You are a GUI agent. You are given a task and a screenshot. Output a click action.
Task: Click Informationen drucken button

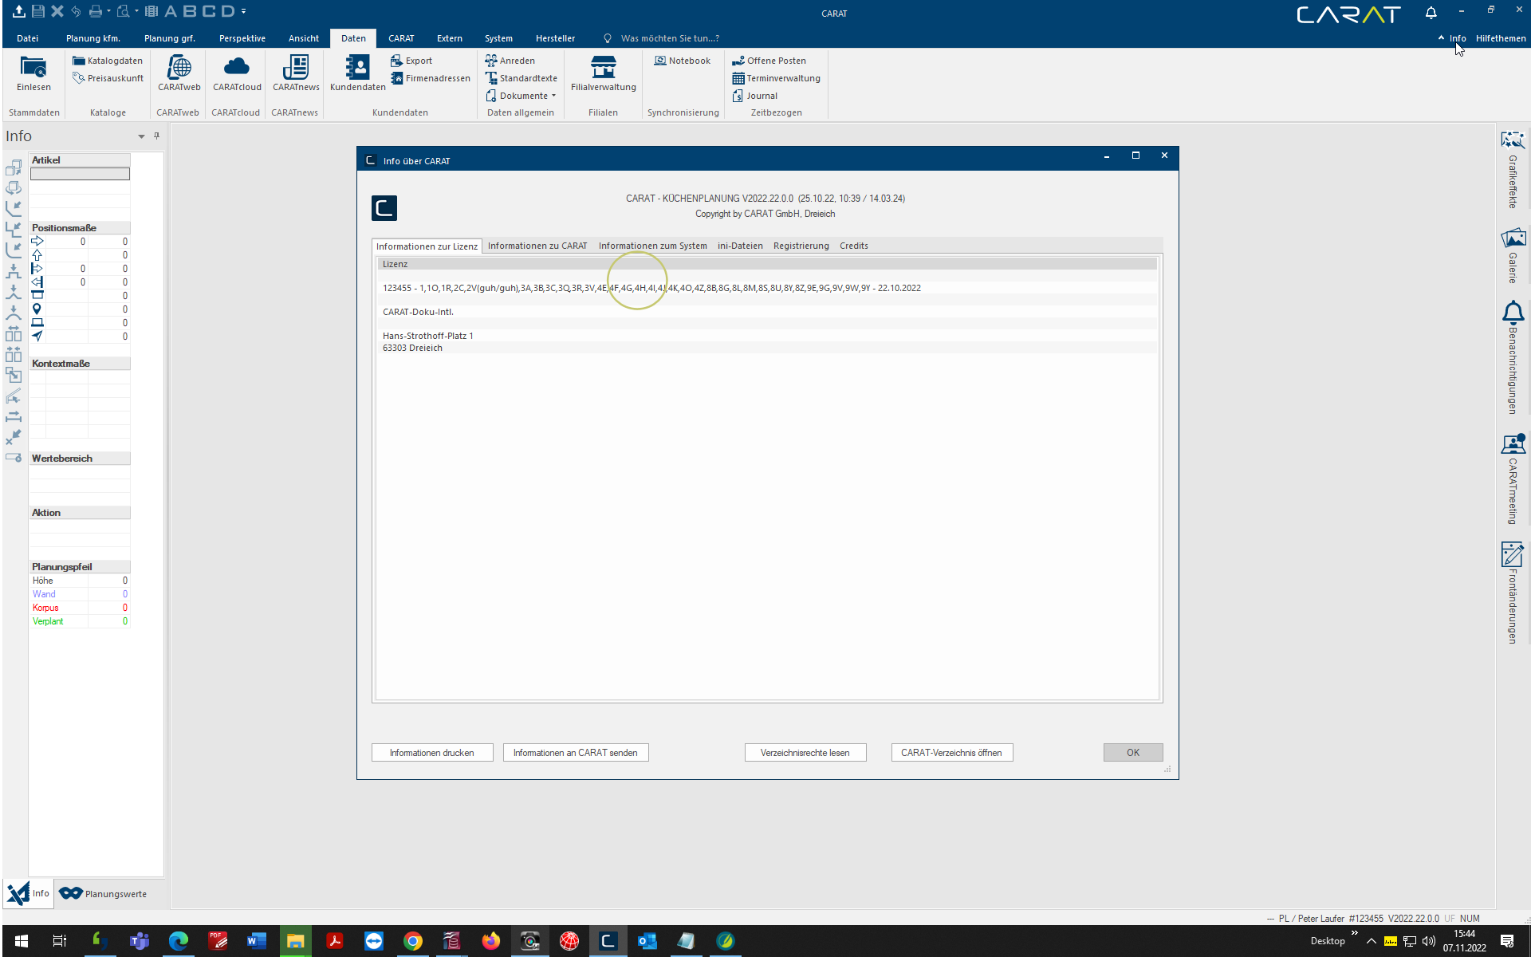pyautogui.click(x=431, y=753)
